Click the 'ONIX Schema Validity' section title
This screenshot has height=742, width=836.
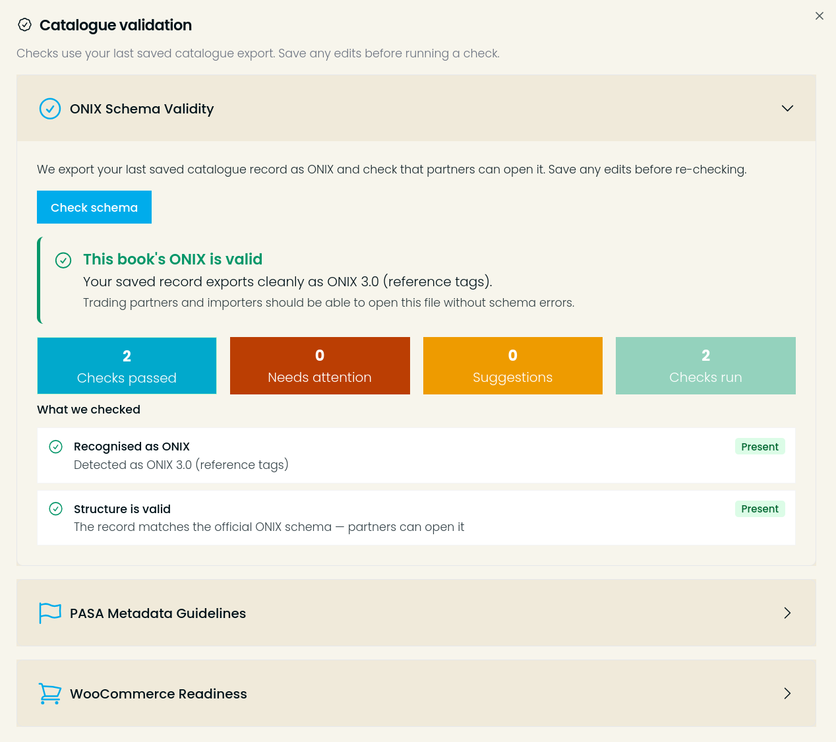142,109
